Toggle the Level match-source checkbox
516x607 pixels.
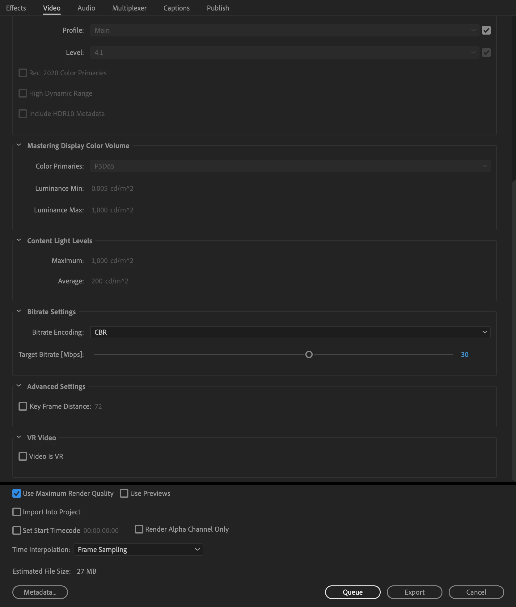click(x=486, y=52)
